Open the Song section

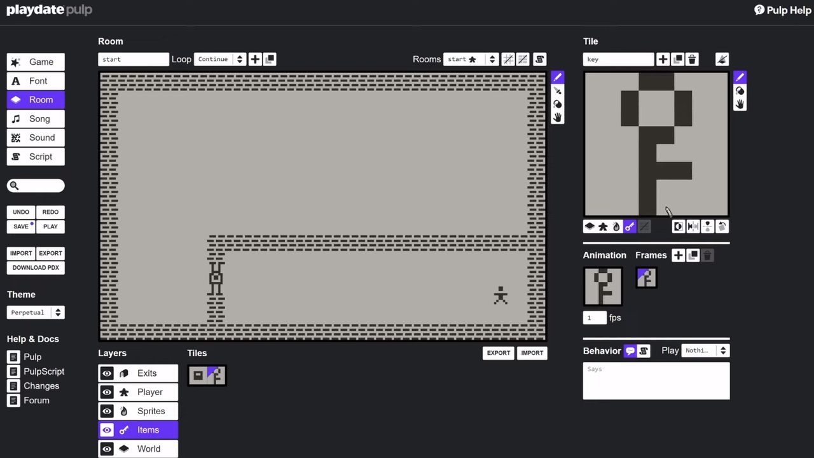pos(36,119)
